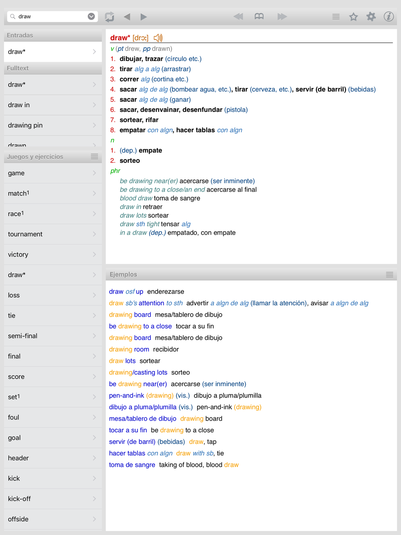This screenshot has width=401, height=535.
Task: Open the 'score' list item
Action: tap(53, 377)
